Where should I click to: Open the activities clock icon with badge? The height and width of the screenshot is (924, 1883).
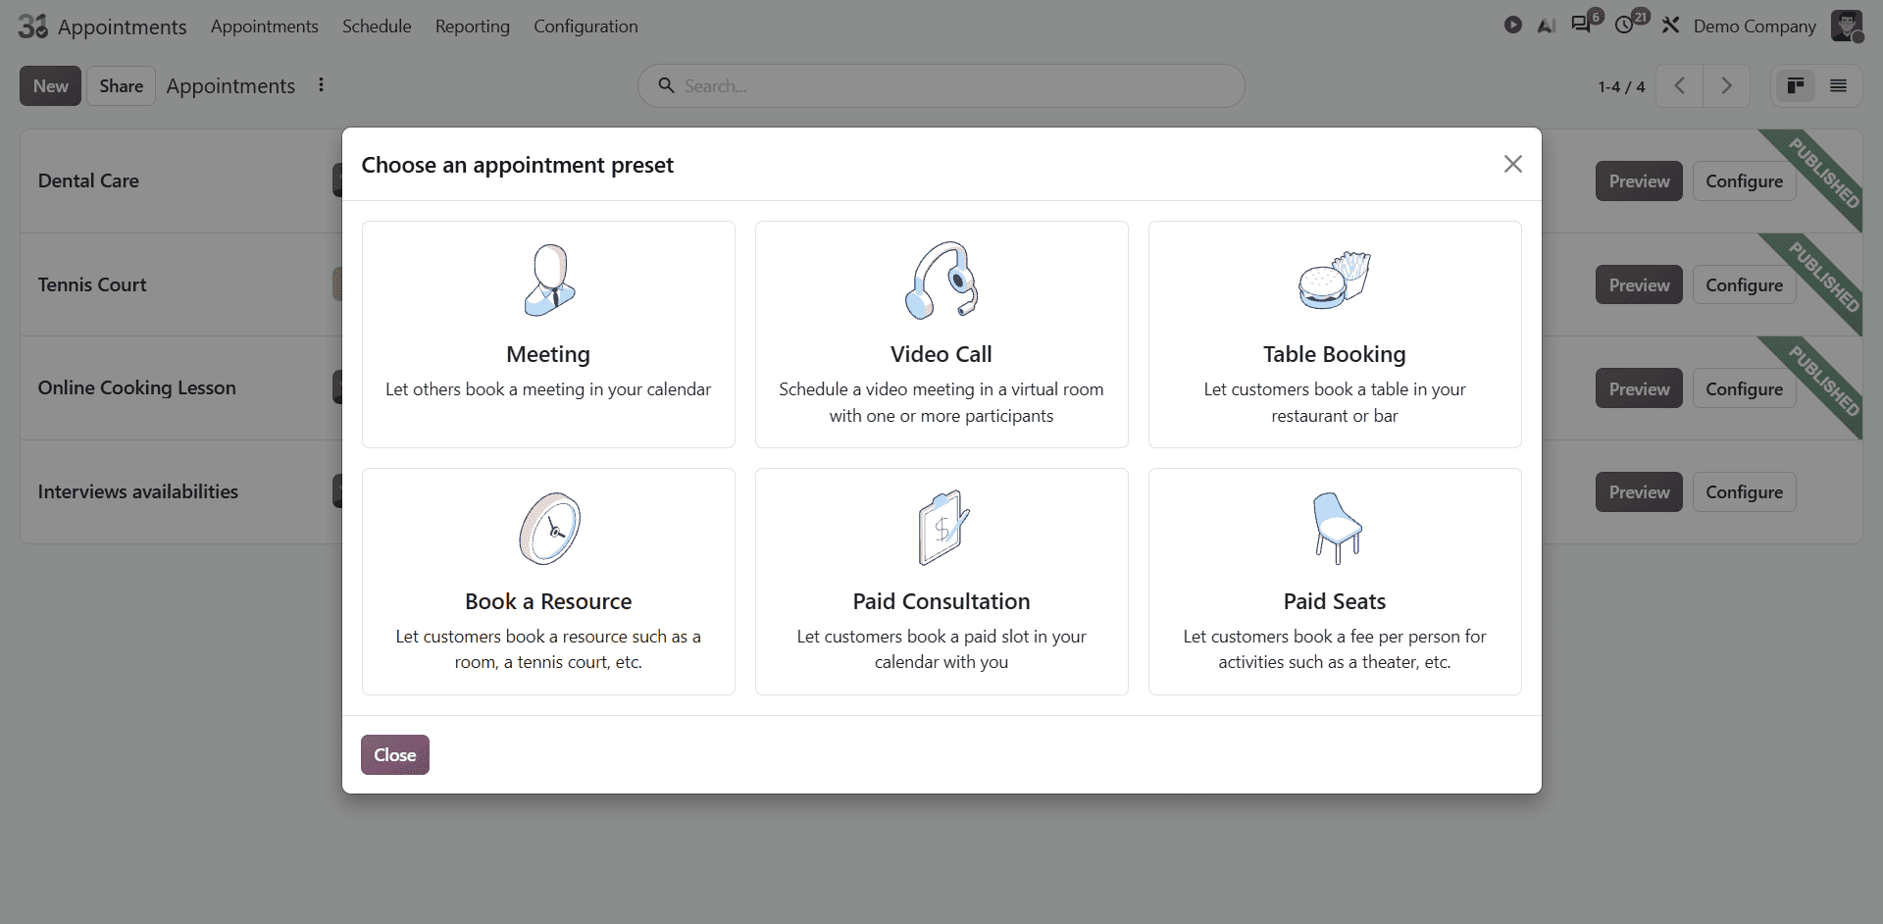(1626, 25)
